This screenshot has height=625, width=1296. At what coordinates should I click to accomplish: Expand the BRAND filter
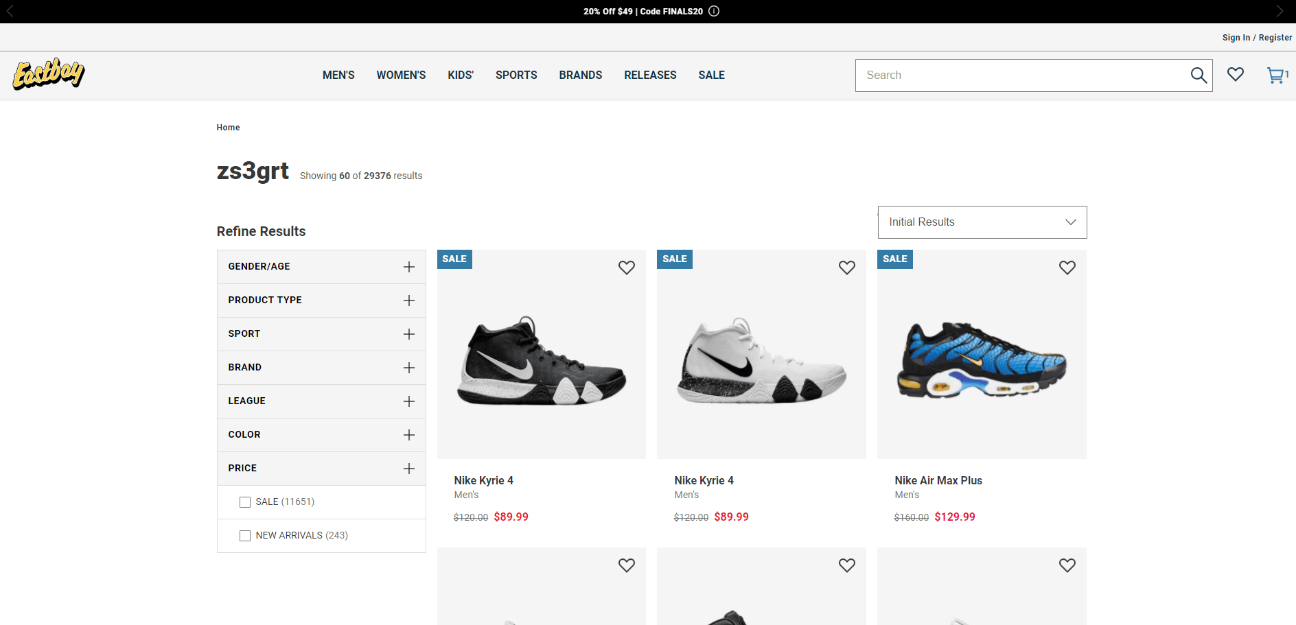click(321, 368)
